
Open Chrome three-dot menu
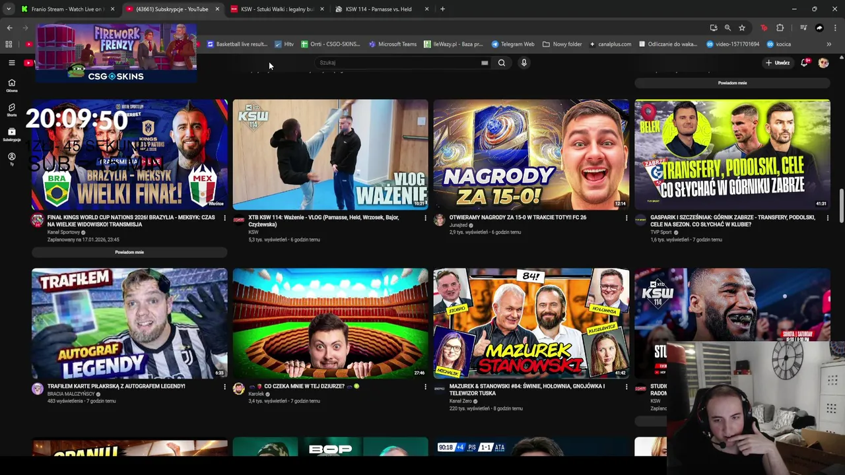click(835, 28)
